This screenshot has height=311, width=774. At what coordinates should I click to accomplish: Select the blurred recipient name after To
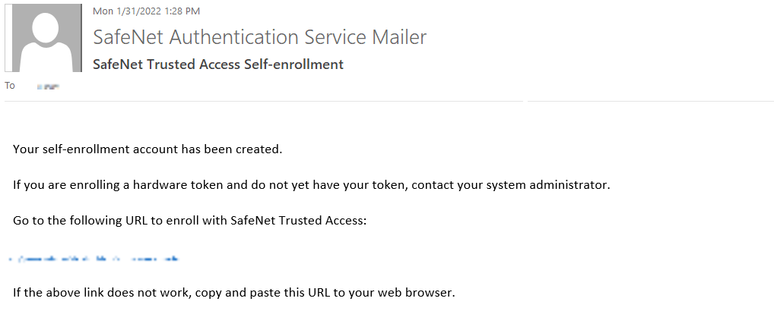pyautogui.click(x=49, y=86)
